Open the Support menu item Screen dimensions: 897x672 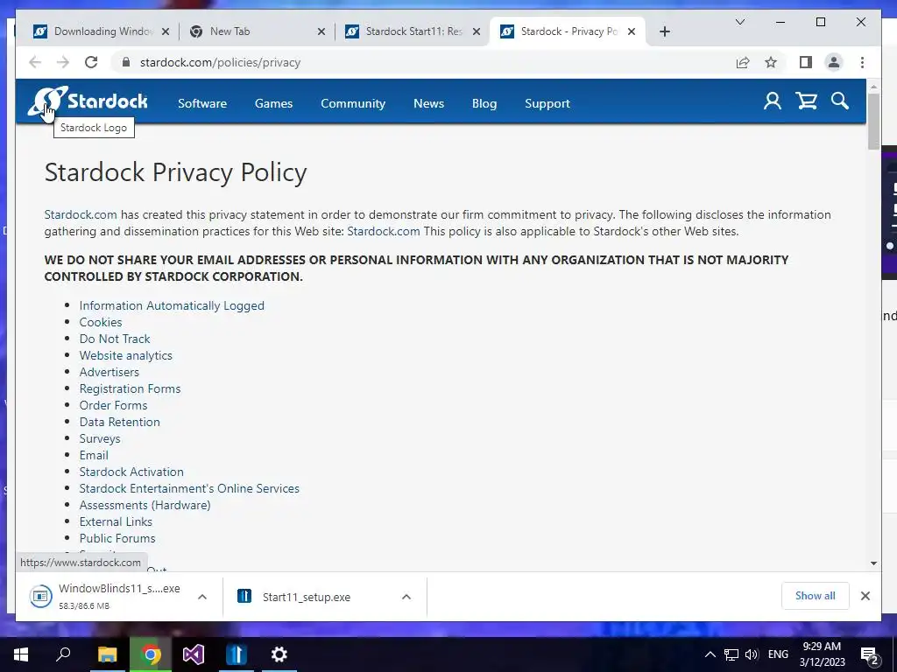point(547,103)
